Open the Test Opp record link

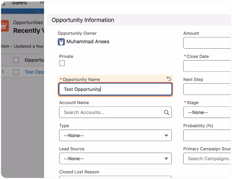(34, 72)
